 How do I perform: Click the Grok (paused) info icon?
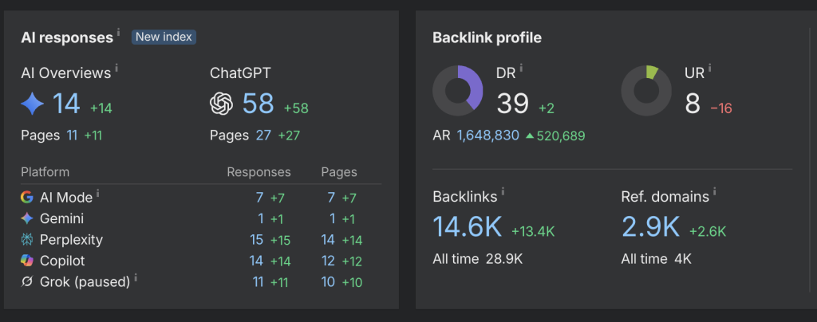(136, 278)
